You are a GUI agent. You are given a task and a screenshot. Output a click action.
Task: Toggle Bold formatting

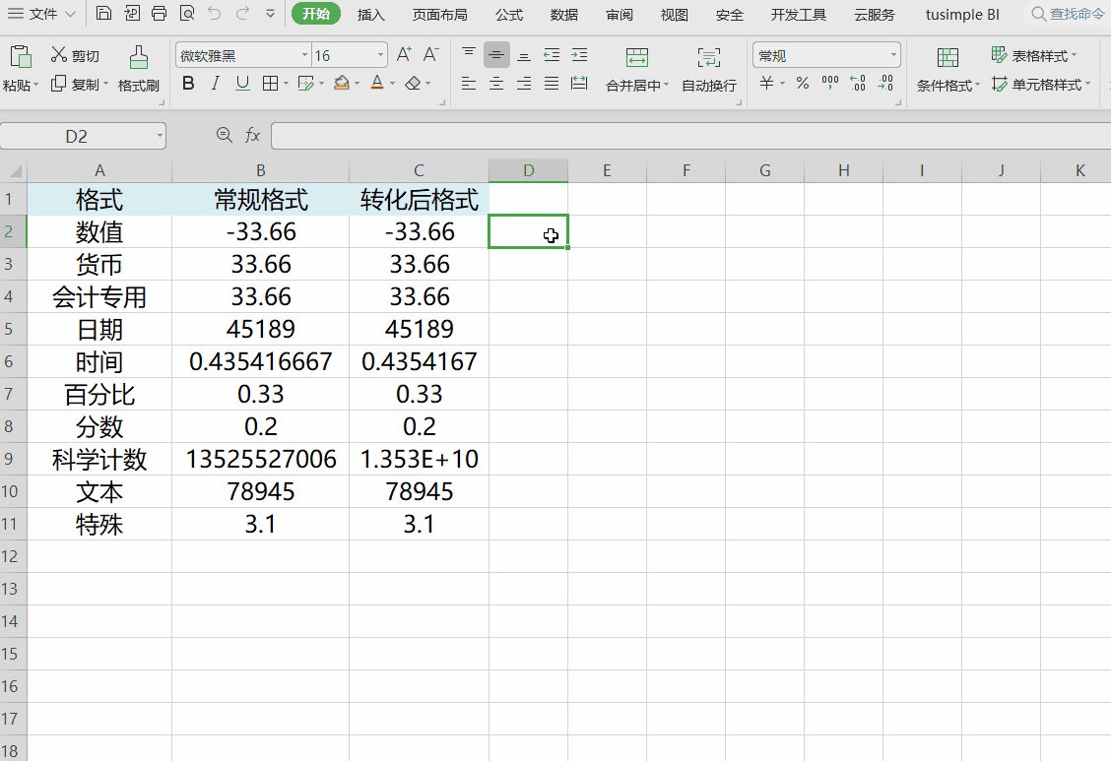(x=188, y=84)
